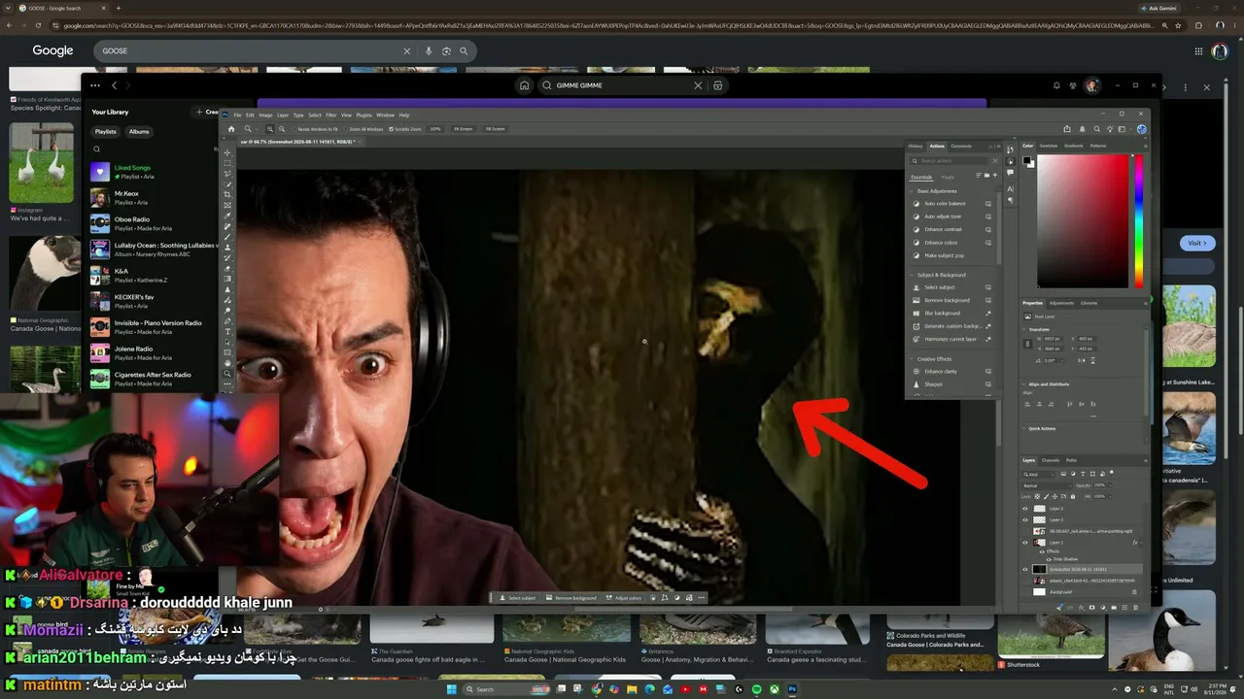Image resolution: width=1244 pixels, height=699 pixels.
Task: Collapse the Creative Effects section
Action: coord(913,359)
